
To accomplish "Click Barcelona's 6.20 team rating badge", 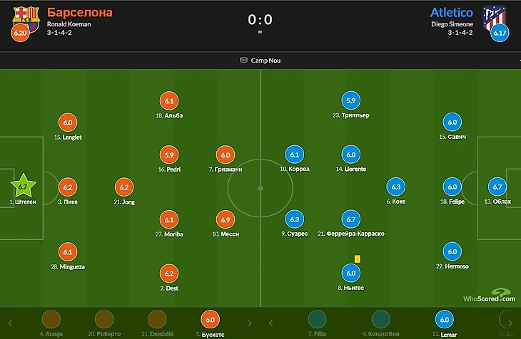I will tap(21, 33).
